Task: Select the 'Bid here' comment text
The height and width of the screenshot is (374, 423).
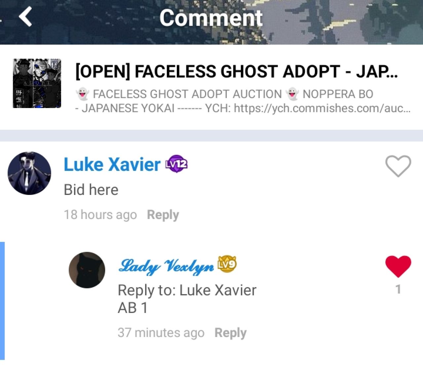Action: click(91, 190)
